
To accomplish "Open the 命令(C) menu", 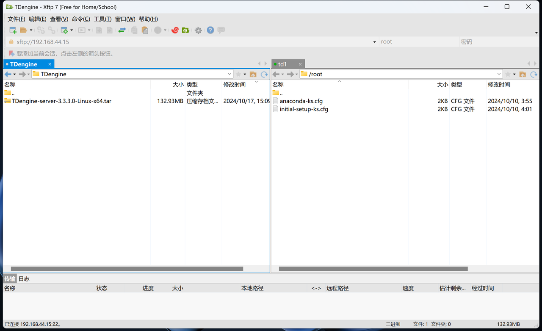I will tap(81, 19).
